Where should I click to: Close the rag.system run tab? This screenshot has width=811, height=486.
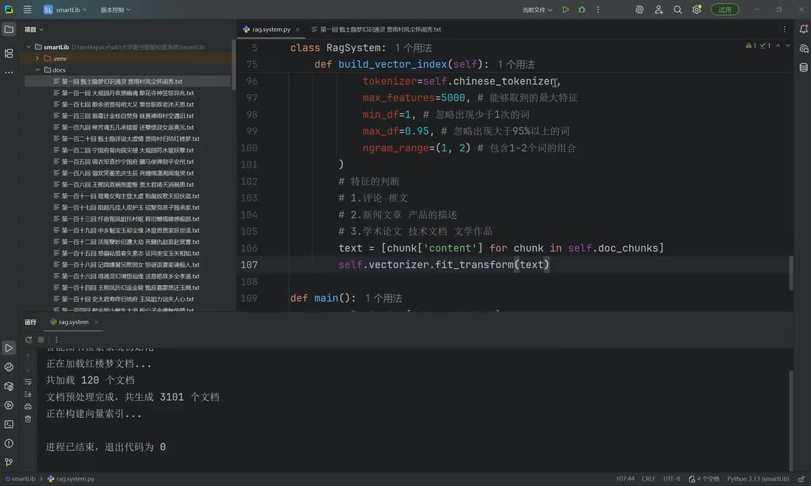96,322
